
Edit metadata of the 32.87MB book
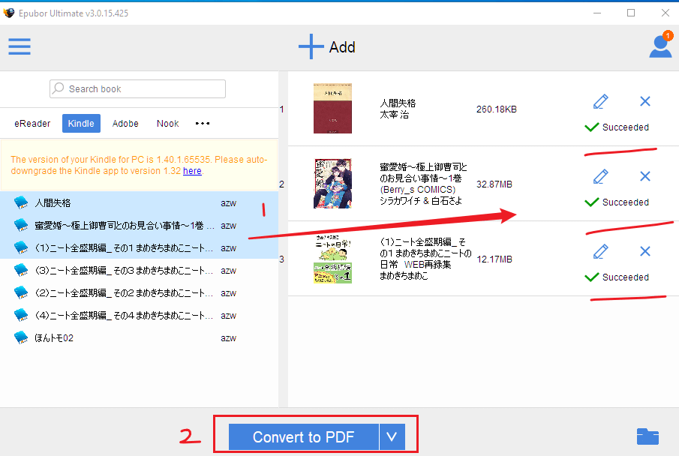[601, 176]
